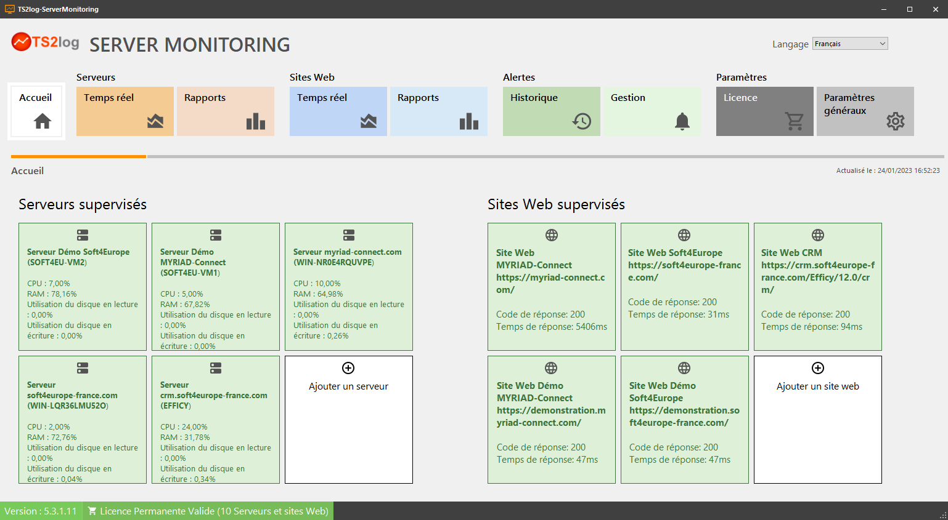The height and width of the screenshot is (520, 948).
Task: Open Serveurs Rapports tile
Action: tap(226, 111)
